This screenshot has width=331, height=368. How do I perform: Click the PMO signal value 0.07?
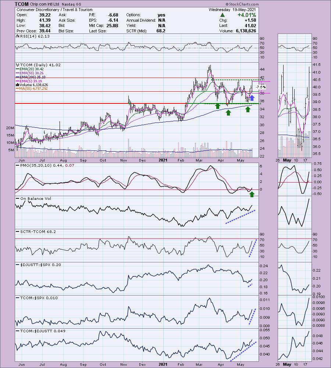(70, 166)
